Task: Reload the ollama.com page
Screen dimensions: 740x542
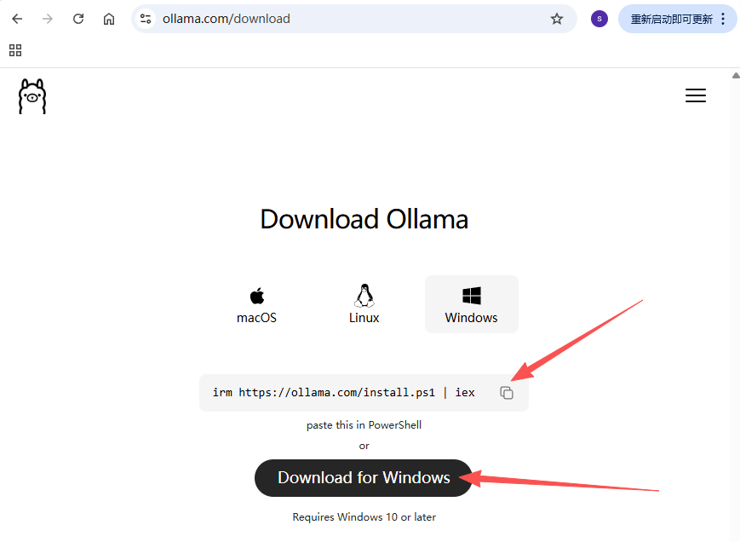Action: coord(78,19)
